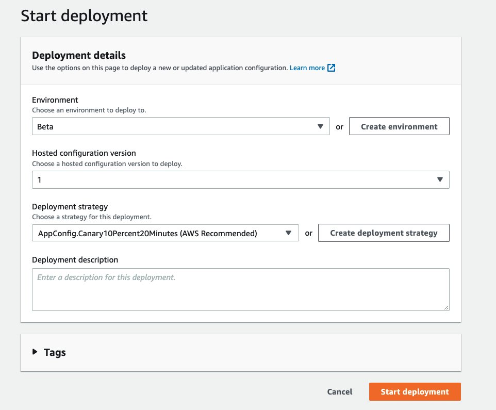Click Cancel to abort the deployment
This screenshot has width=496, height=410.
339,391
